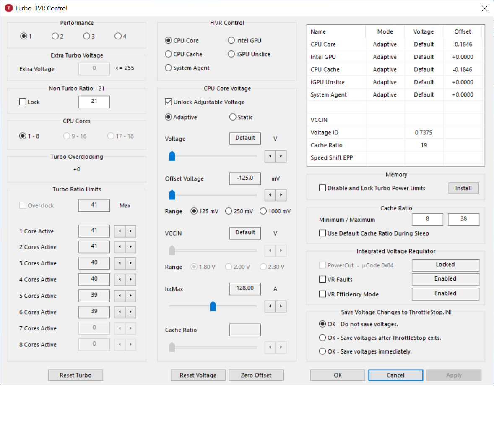Click Enabled button beside VR Faults

445,279
